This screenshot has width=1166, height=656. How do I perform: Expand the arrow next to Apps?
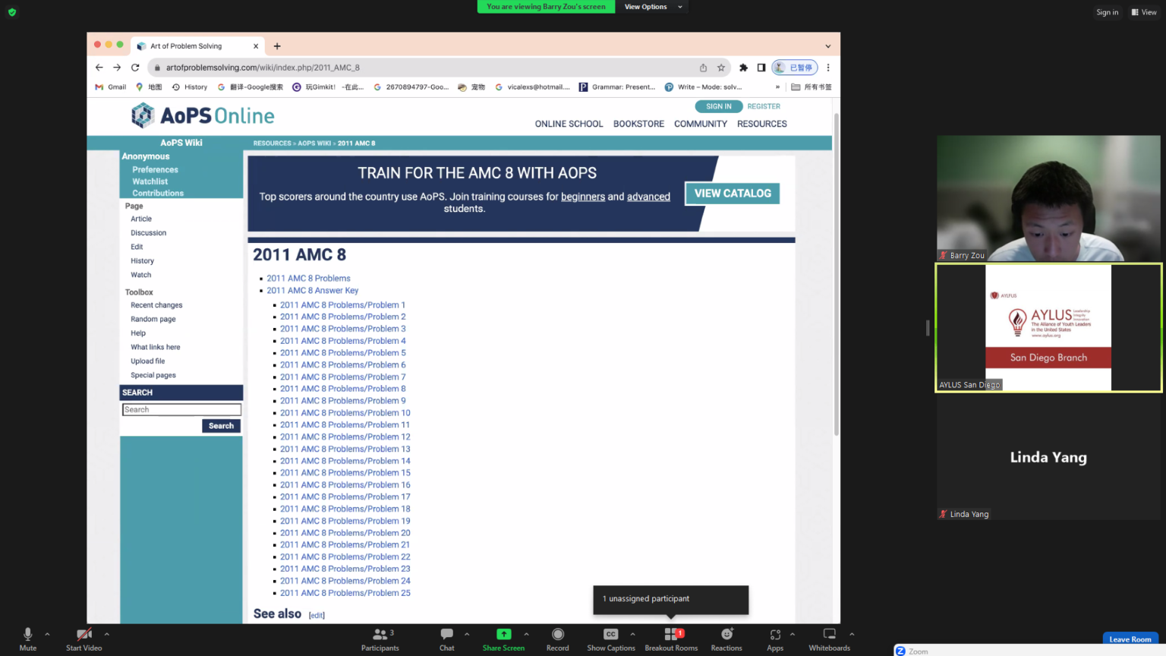[793, 634]
